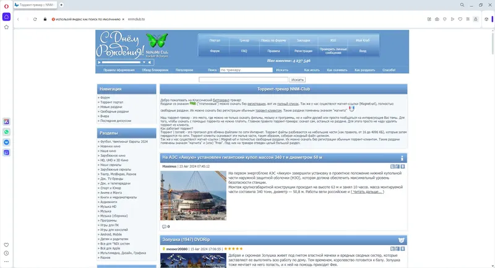Open Игры для ПК section
Image resolution: width=495 pixels, height=268 pixels.
[110, 225]
